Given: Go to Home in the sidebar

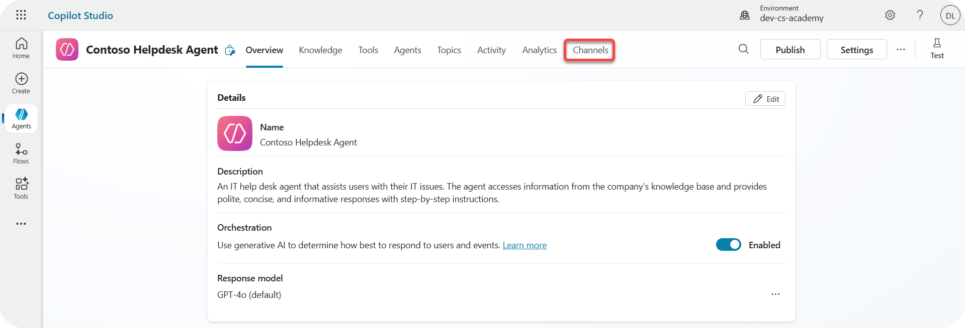Looking at the screenshot, I should (x=21, y=48).
